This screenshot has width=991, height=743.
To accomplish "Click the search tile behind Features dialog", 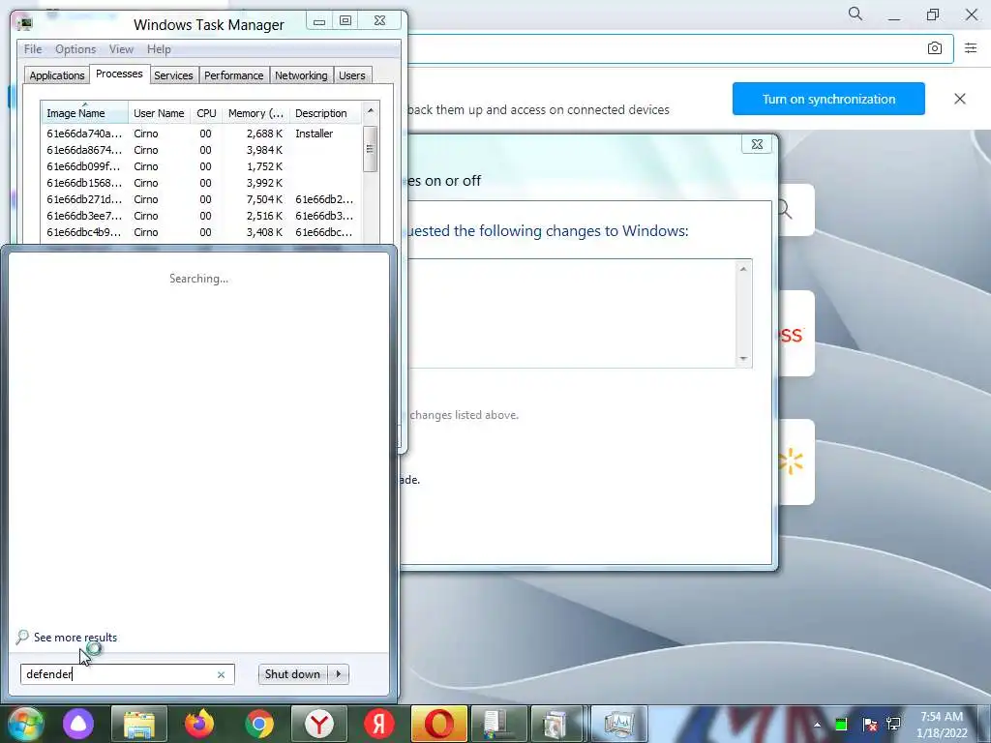I will point(796,210).
